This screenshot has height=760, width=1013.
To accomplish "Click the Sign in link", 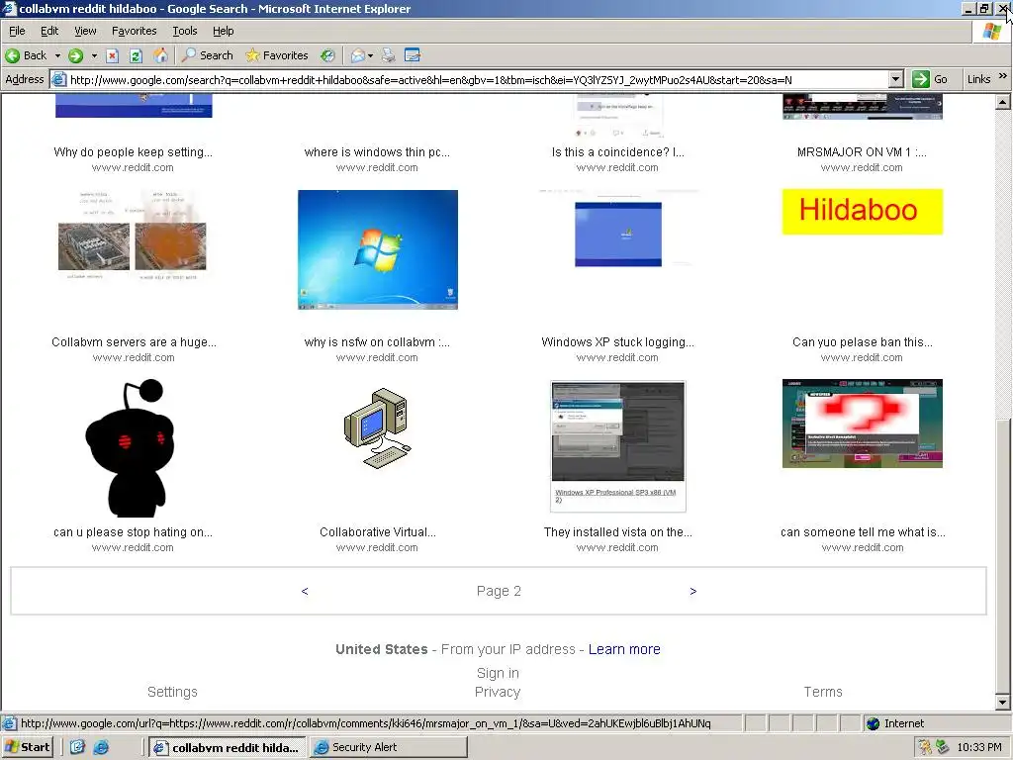I will pos(498,673).
